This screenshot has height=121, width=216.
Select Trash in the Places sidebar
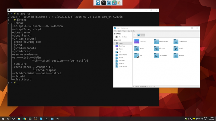(121, 49)
